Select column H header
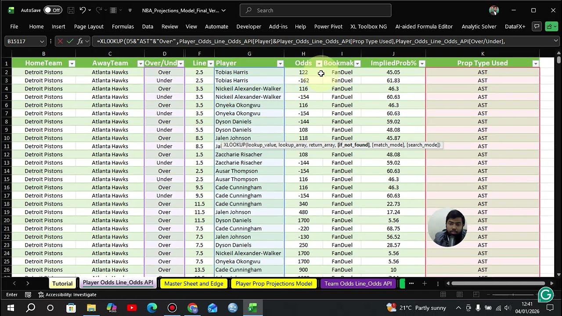562x316 pixels. click(x=303, y=54)
